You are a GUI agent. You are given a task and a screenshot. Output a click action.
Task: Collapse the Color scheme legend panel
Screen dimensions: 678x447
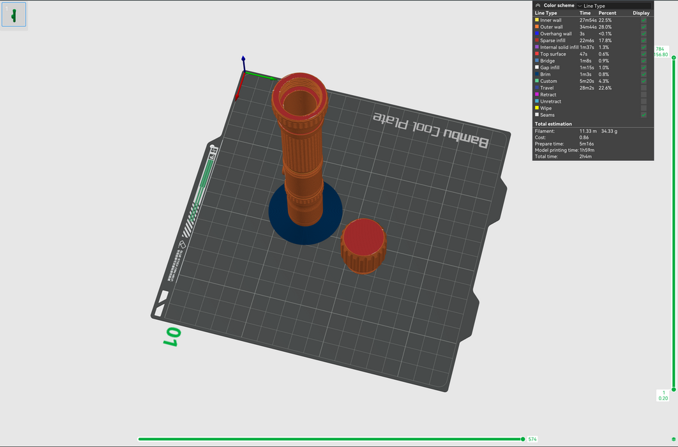pyautogui.click(x=538, y=5)
